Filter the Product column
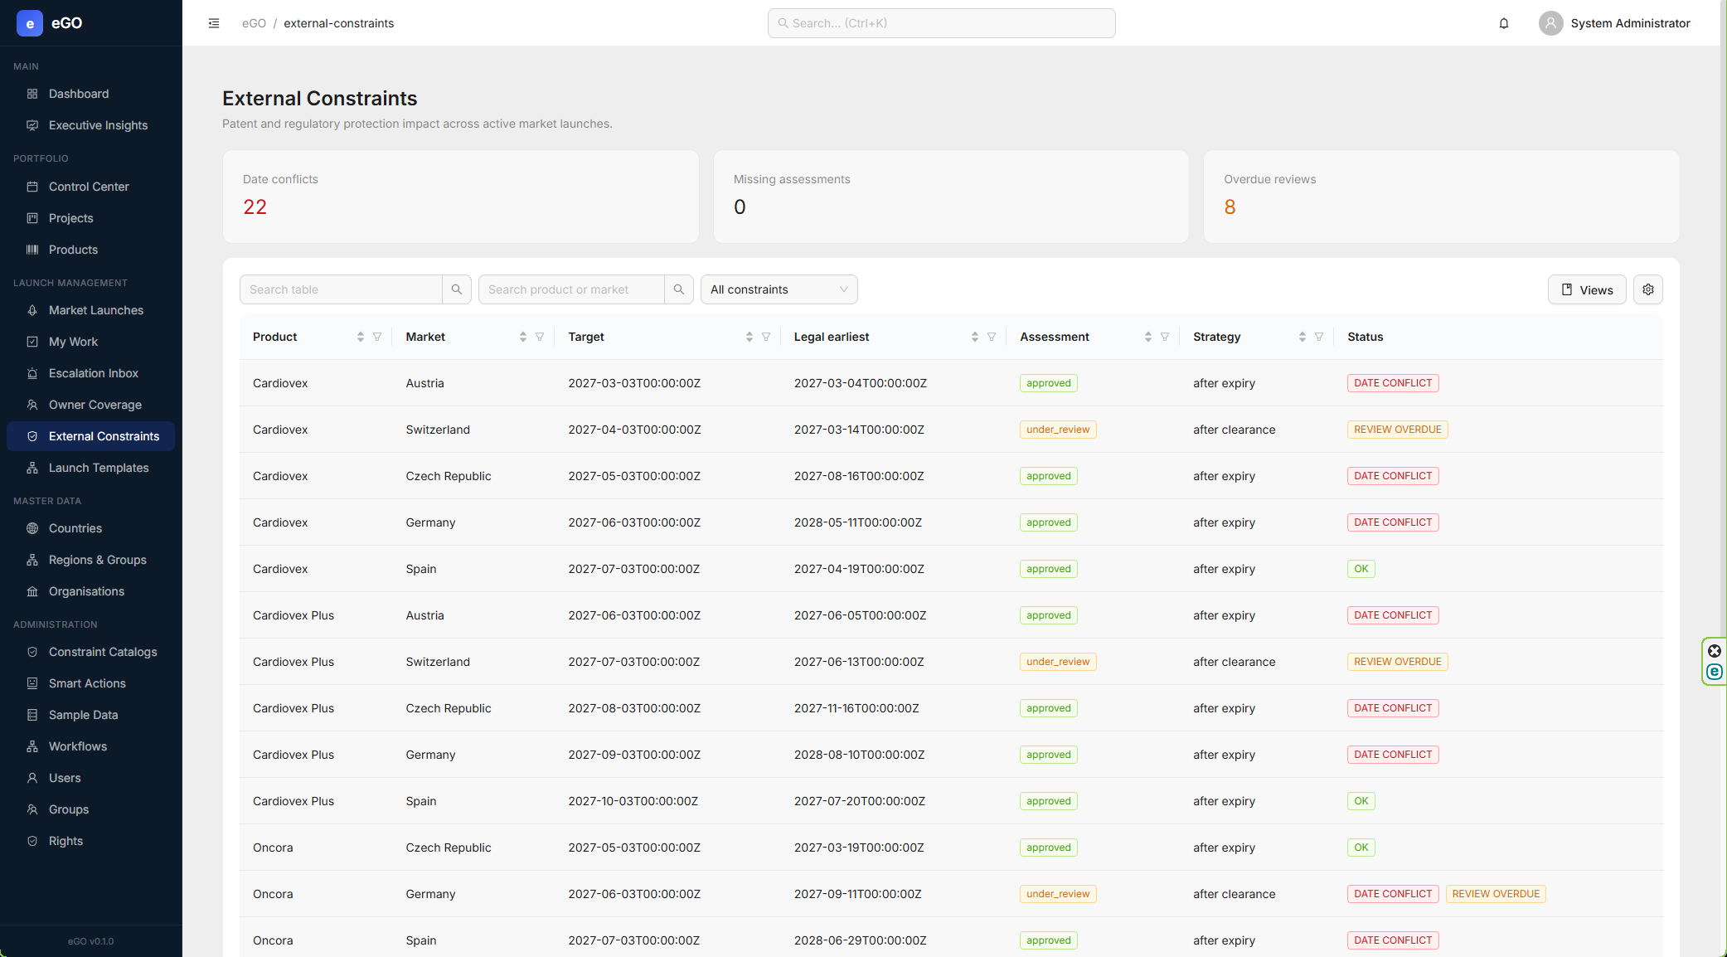This screenshot has width=1727, height=957. [x=377, y=337]
